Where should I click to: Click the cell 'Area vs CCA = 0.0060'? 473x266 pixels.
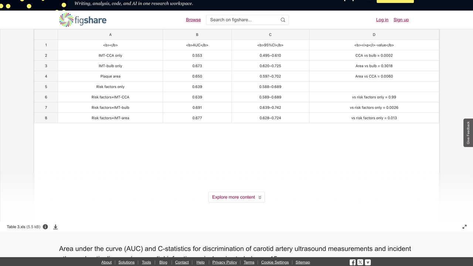click(374, 76)
